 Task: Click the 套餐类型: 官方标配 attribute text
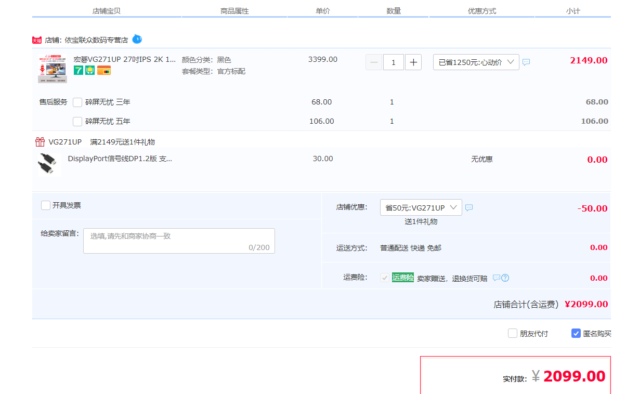[213, 71]
